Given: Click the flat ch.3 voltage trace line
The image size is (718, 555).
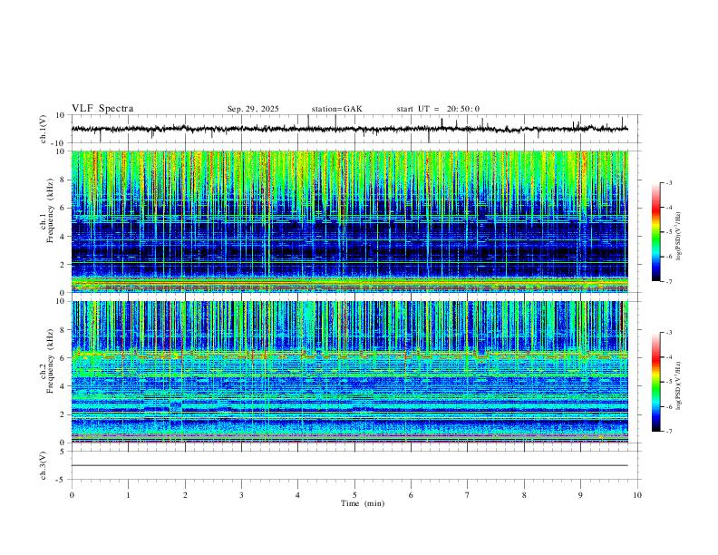Looking at the screenshot, I should 350,465.
